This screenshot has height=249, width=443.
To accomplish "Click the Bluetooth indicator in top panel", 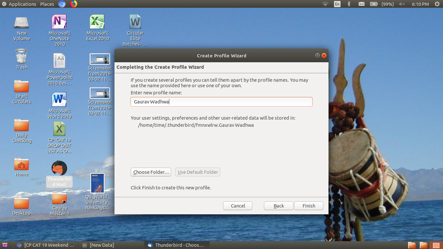I will point(349,4).
